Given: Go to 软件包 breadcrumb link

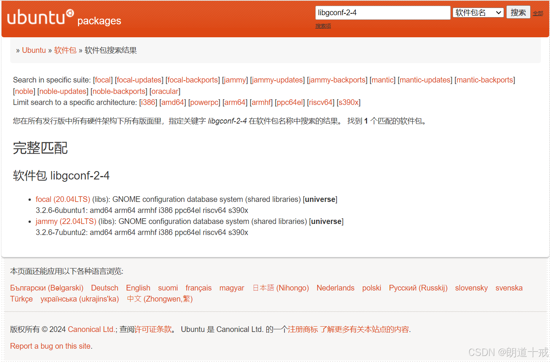Looking at the screenshot, I should pos(65,50).
